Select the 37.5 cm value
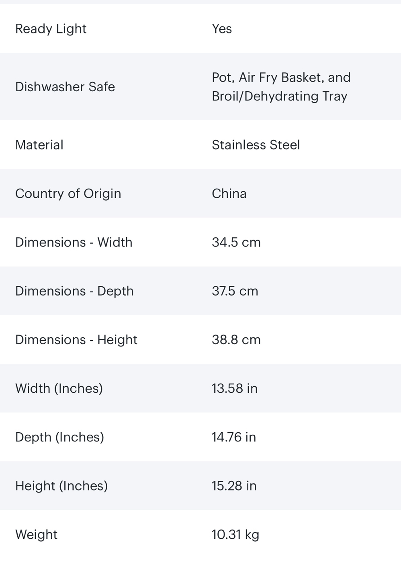The height and width of the screenshot is (579, 401). click(x=235, y=291)
